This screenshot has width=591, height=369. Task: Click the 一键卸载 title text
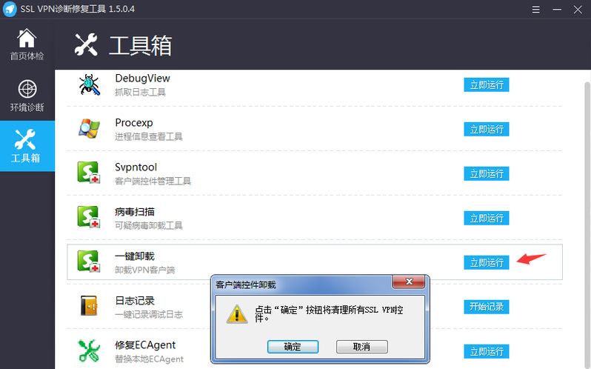135,256
